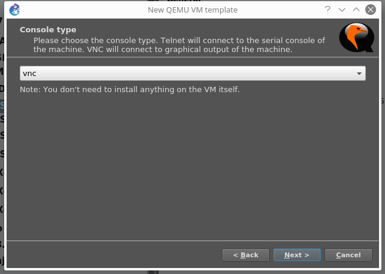Close the QEMU VM template wizard
The height and width of the screenshot is (274, 385).
(370, 10)
